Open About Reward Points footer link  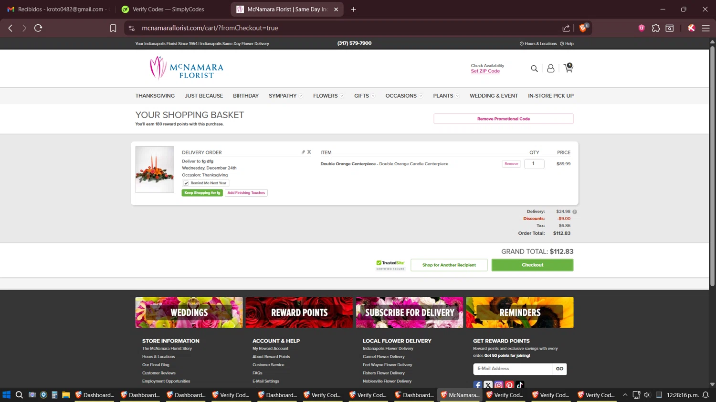click(271, 357)
